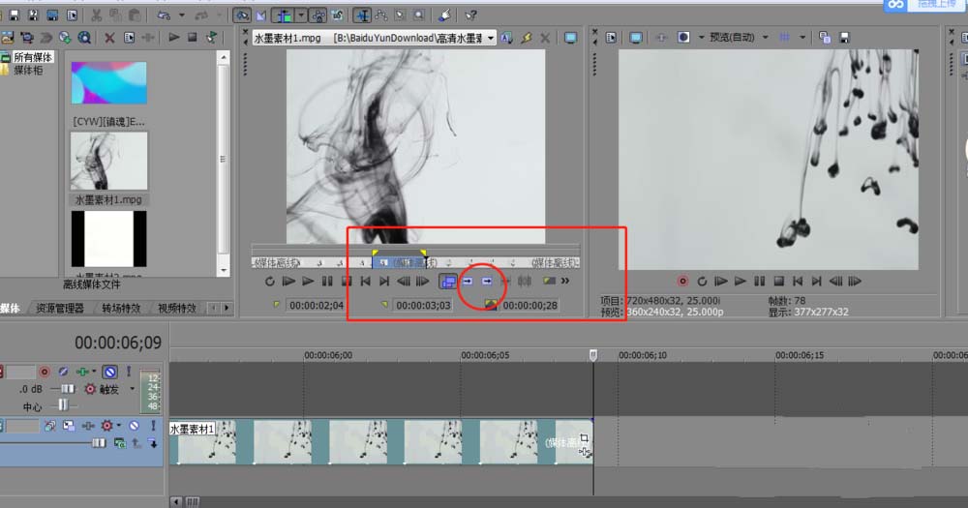This screenshot has width=968, height=508.
Task: Open 预览(自动) quality dropdown
Action: click(766, 38)
